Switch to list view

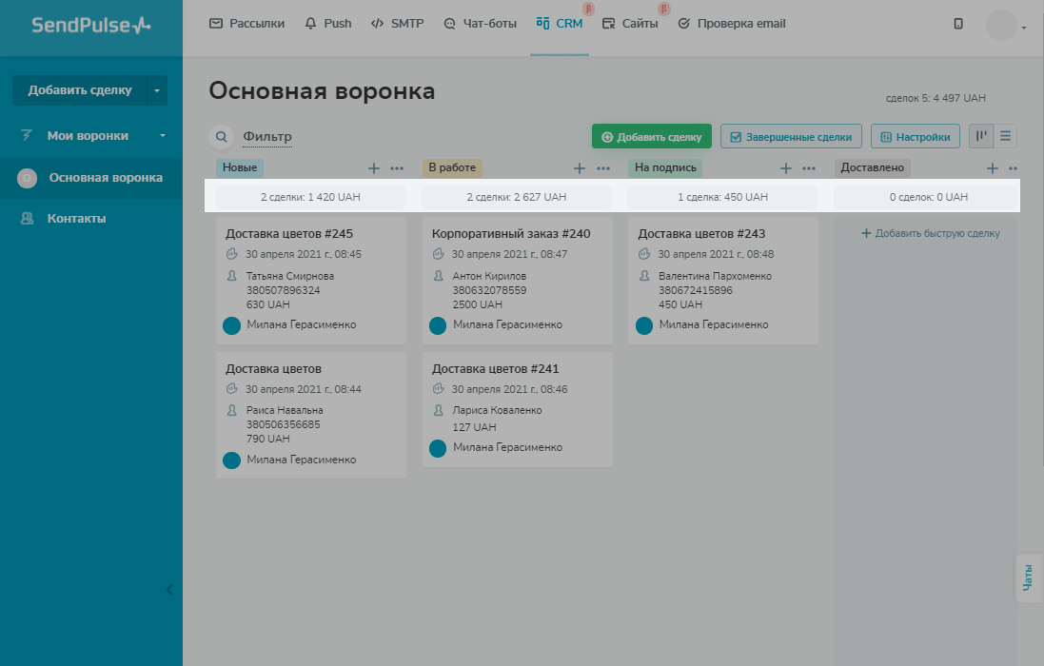1005,136
